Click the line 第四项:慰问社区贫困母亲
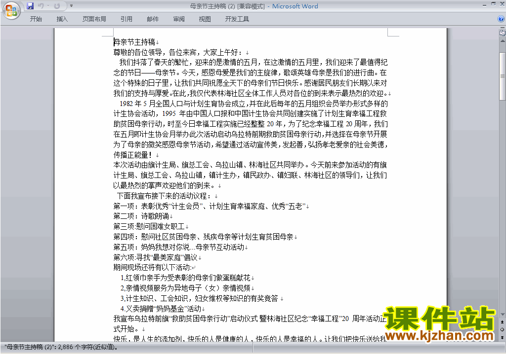 click(x=203, y=237)
